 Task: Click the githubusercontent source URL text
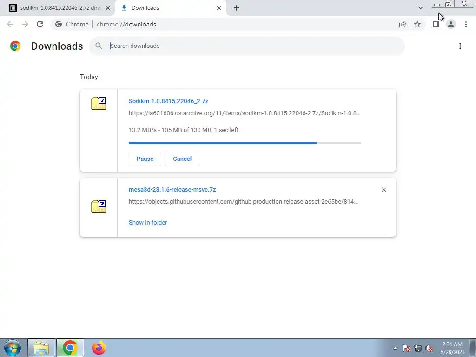tap(244, 202)
